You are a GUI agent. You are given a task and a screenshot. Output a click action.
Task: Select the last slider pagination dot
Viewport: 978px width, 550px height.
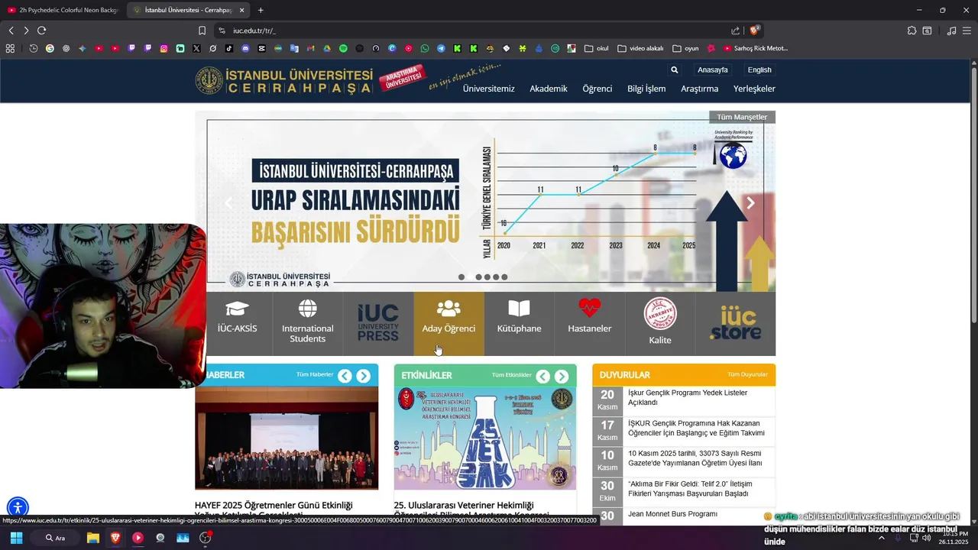pyautogui.click(x=504, y=277)
